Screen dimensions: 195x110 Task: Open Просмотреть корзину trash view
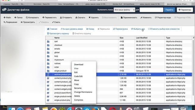coord(58,34)
